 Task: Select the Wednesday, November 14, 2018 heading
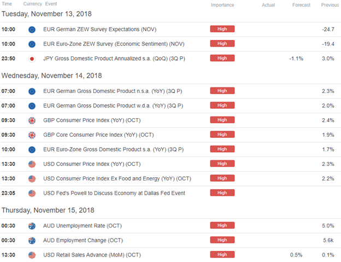[51, 75]
